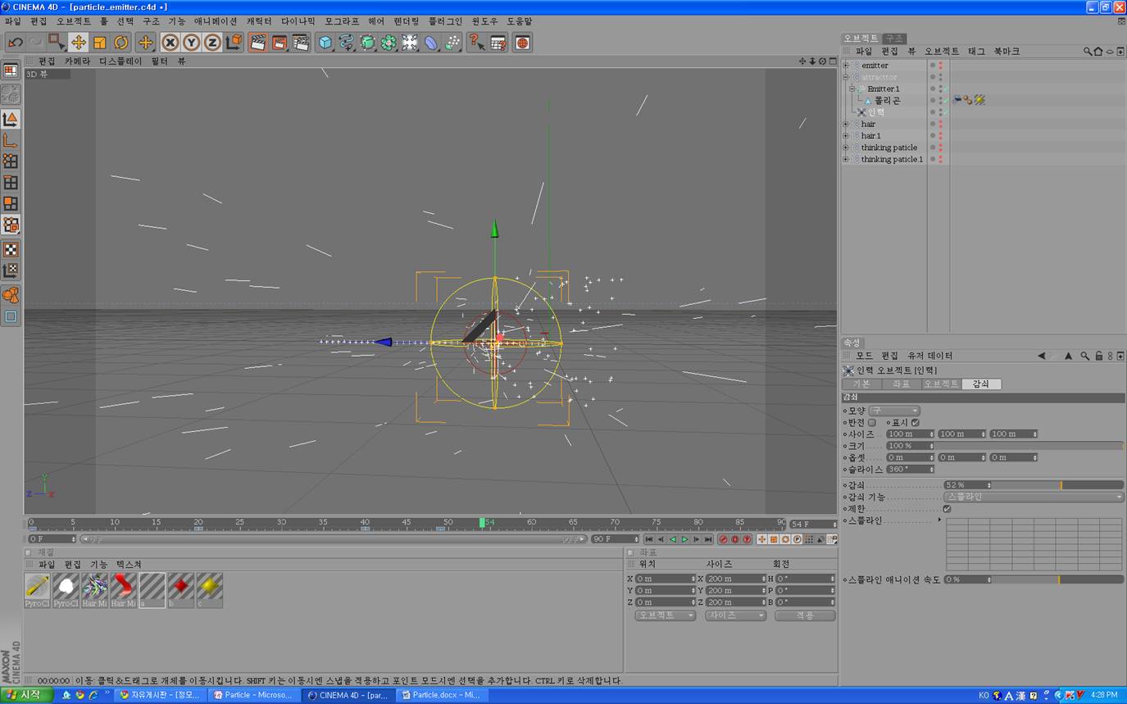Open the 모양 shape dropdown

point(895,411)
